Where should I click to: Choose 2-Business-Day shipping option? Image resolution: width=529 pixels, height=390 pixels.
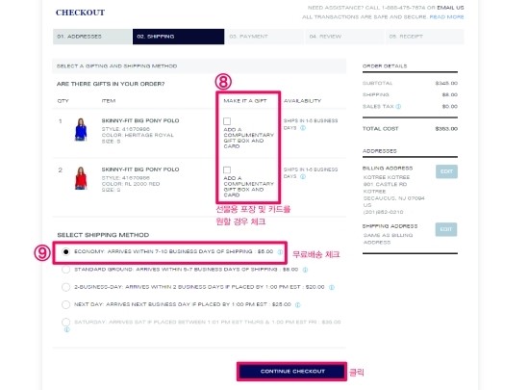[65, 287]
